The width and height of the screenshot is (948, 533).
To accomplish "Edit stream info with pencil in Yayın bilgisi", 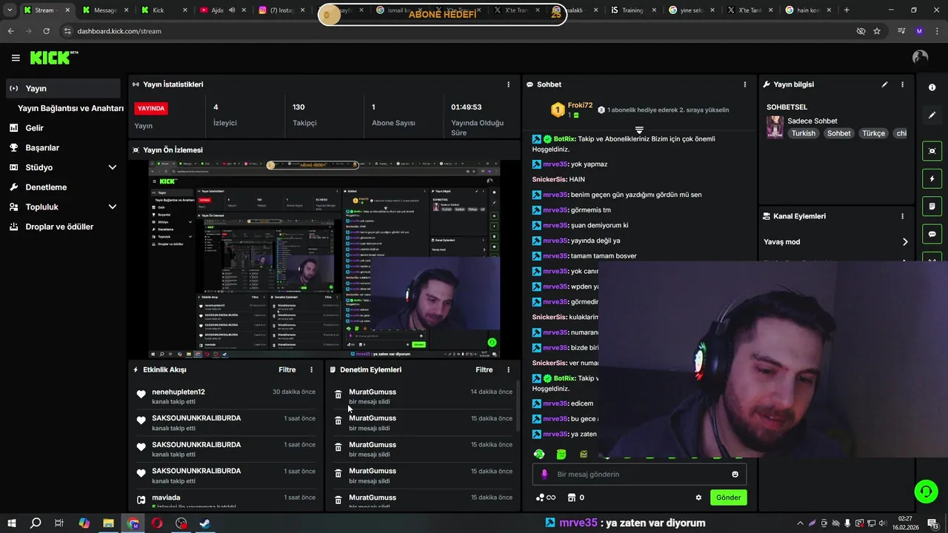I will pos(884,84).
